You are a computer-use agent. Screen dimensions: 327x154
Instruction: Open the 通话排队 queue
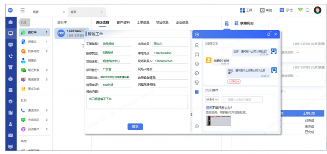pyautogui.click(x=35, y=110)
